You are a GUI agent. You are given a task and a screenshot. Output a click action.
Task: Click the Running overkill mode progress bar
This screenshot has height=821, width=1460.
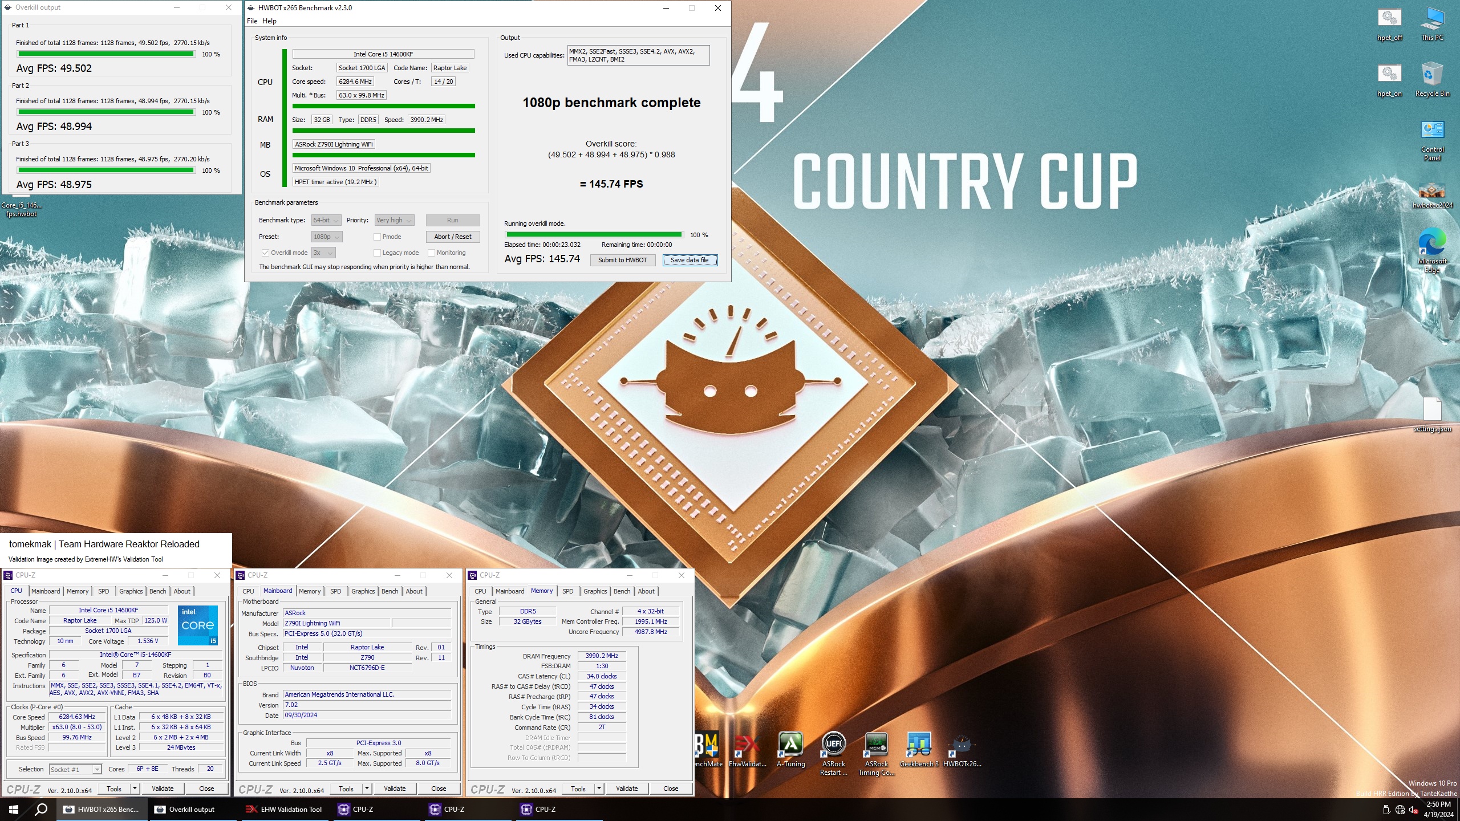pyautogui.click(x=594, y=234)
